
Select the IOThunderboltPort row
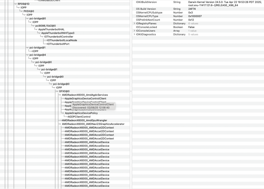(58, 44)
